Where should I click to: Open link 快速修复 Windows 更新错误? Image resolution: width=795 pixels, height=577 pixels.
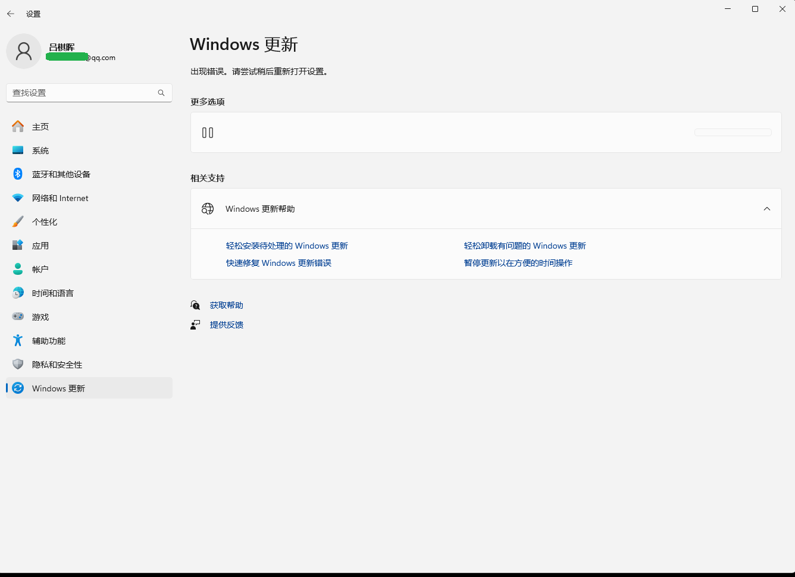pyautogui.click(x=278, y=263)
